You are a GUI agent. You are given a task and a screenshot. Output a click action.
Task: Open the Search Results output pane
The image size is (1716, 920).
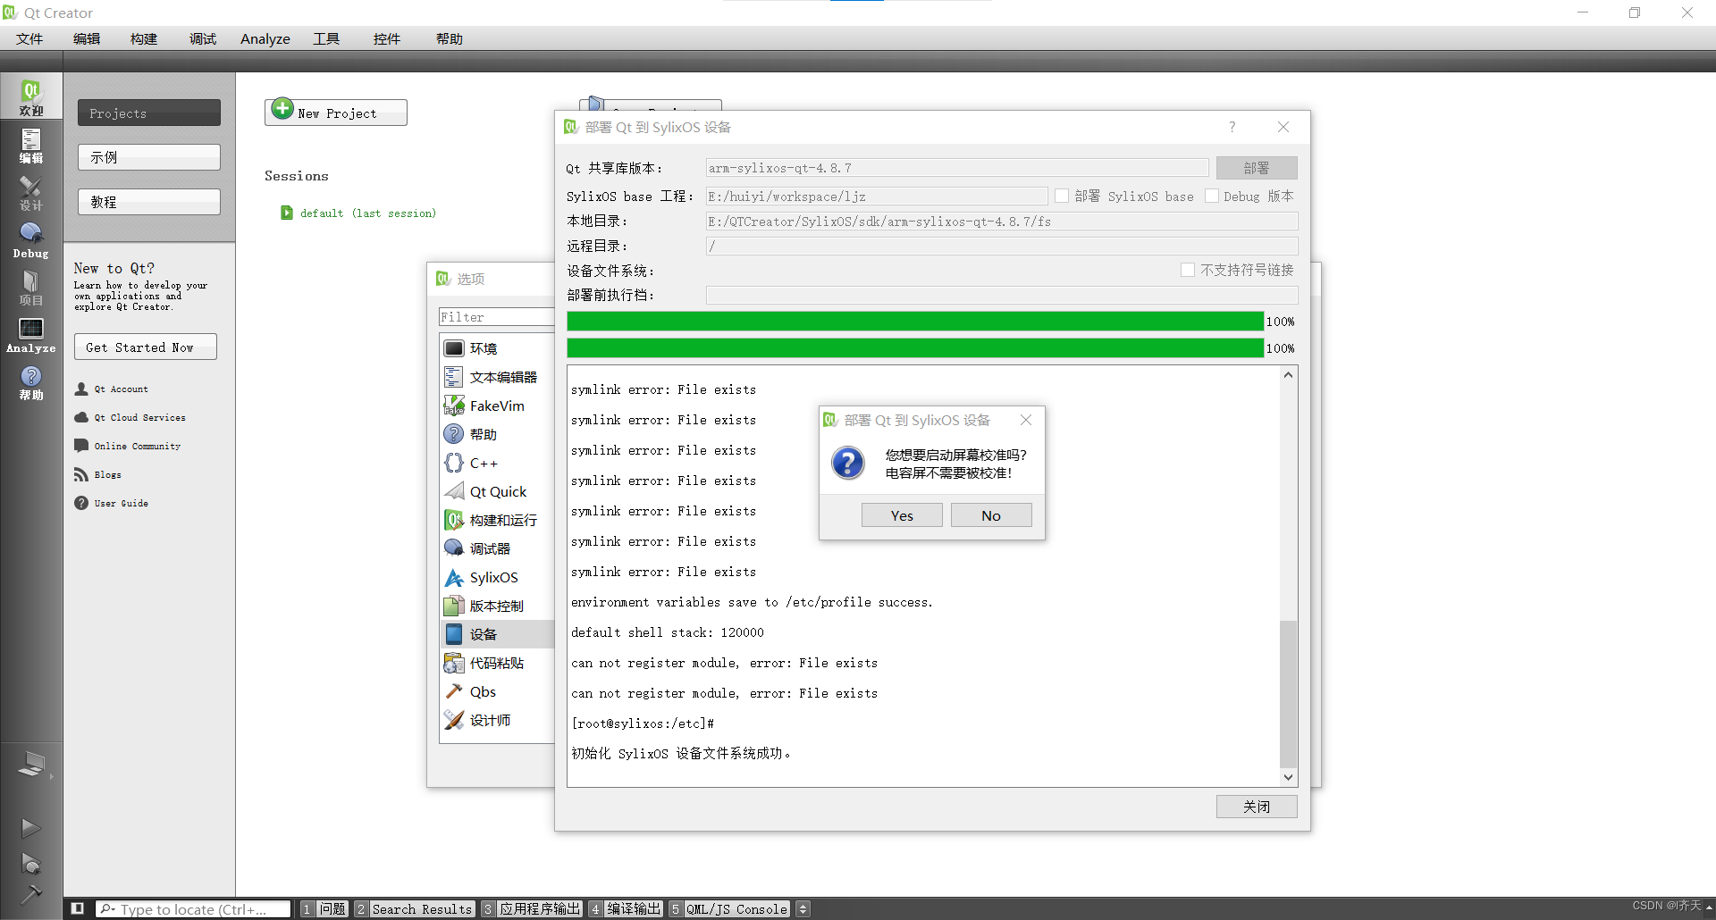coord(415,908)
